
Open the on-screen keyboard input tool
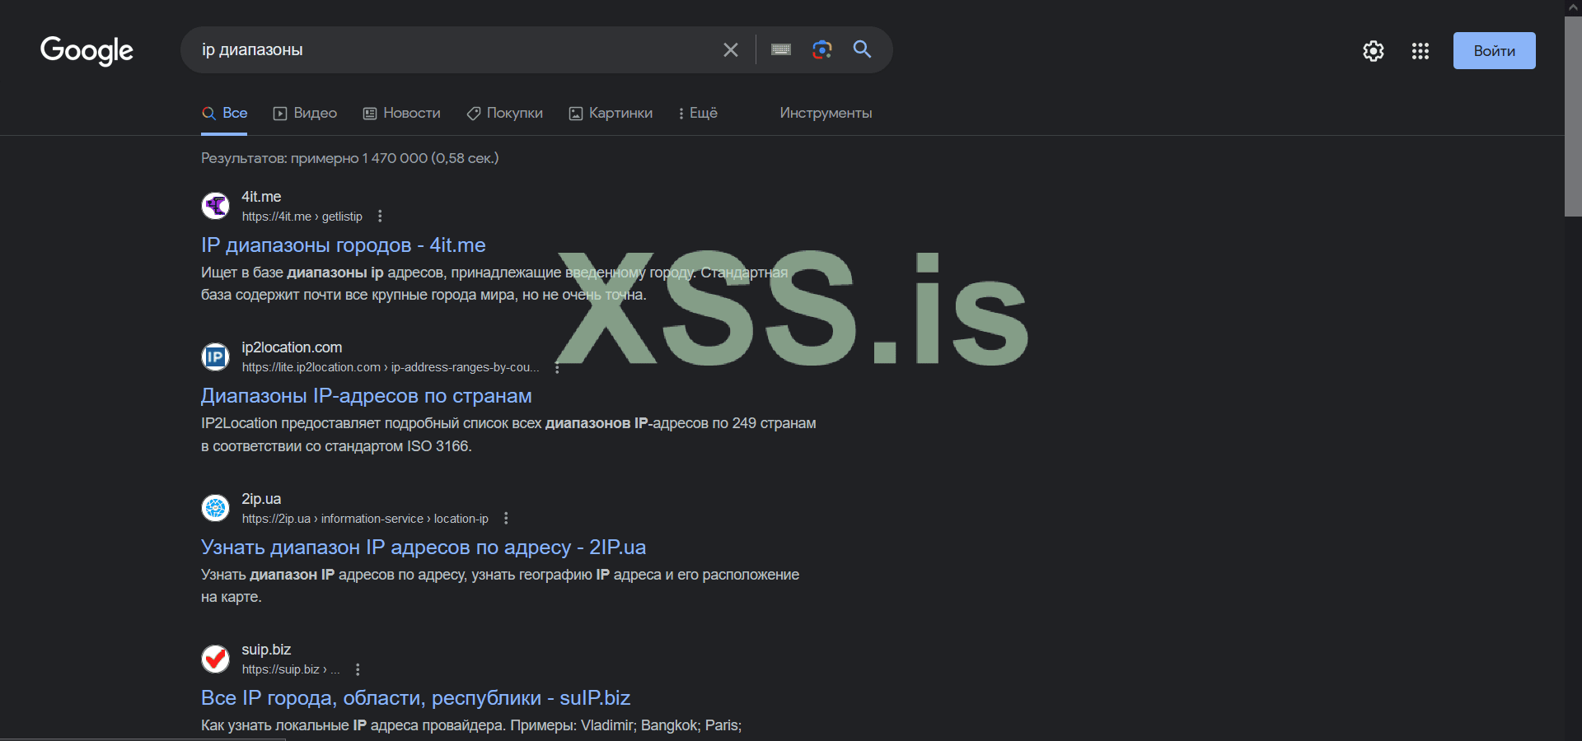coord(781,50)
